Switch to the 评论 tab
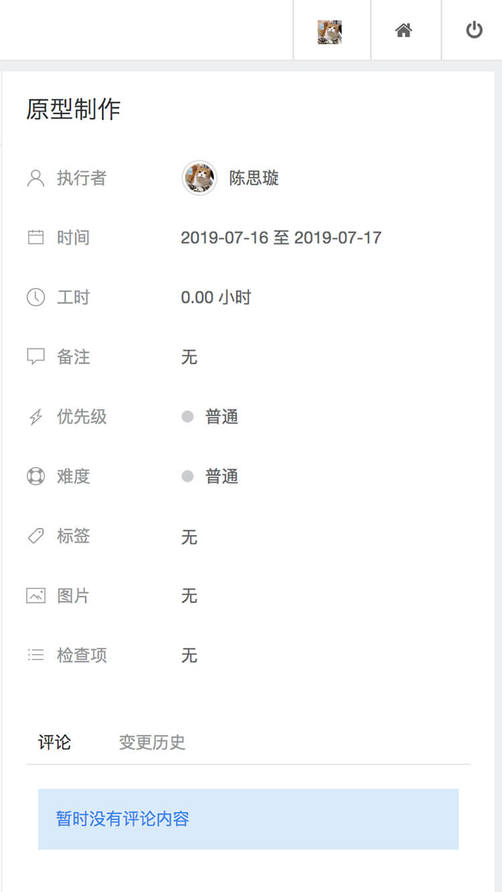This screenshot has width=502, height=892. (x=54, y=742)
